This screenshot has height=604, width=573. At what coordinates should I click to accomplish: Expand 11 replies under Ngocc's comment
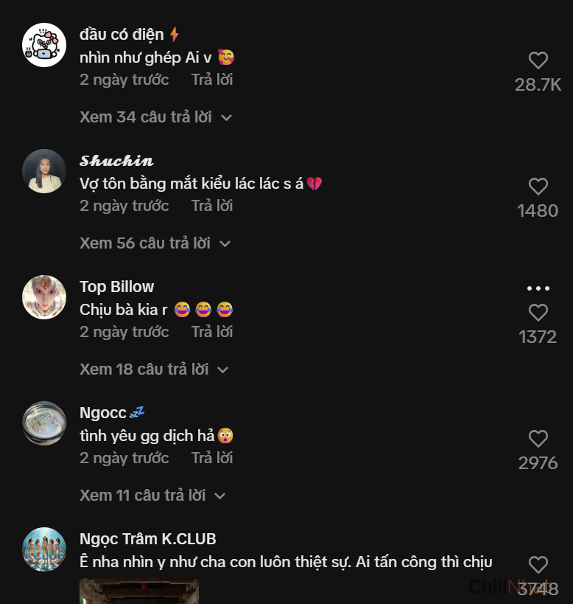tap(152, 496)
